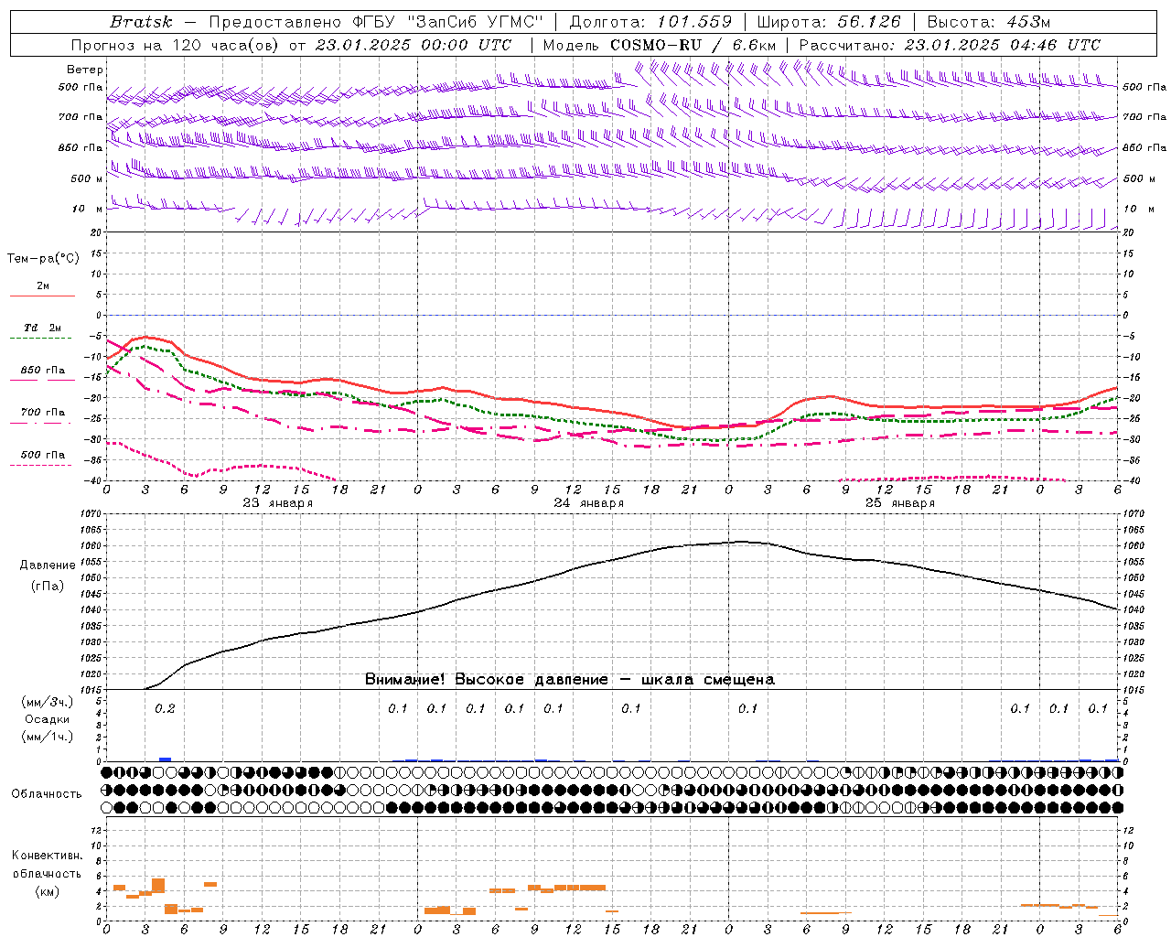The height and width of the screenshot is (937, 1171).
Task: Click the '25 января' date label
Action: [900, 503]
